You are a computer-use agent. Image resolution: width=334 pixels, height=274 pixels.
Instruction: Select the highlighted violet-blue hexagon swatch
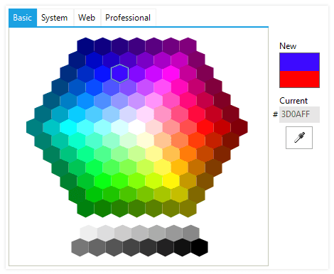tap(120, 73)
